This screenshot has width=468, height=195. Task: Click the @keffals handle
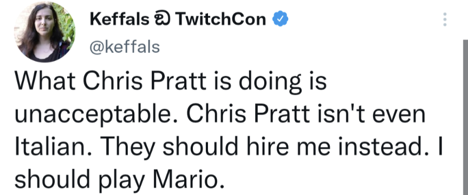tap(125, 47)
